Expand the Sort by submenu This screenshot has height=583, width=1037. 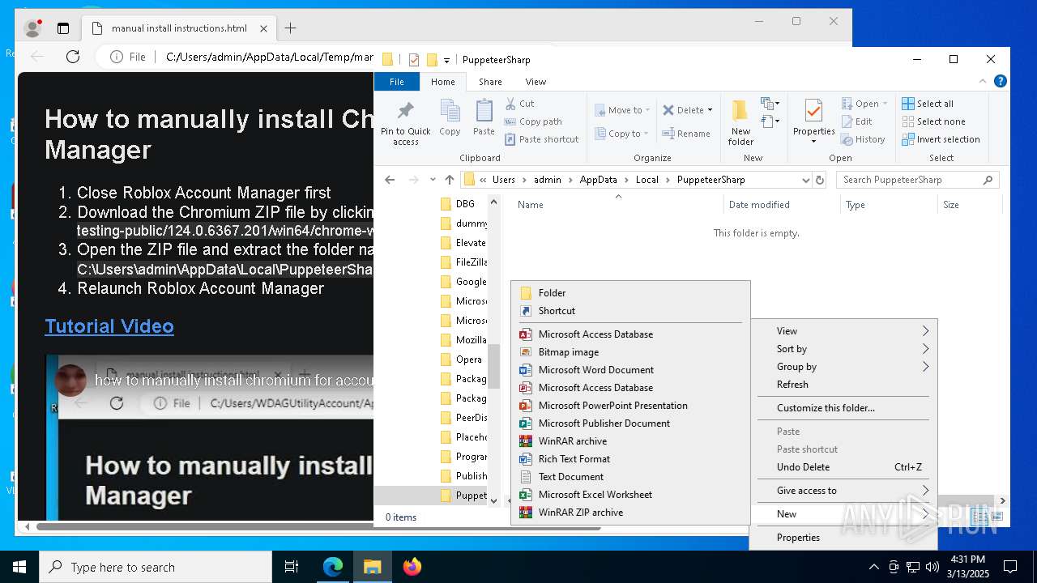coord(843,349)
